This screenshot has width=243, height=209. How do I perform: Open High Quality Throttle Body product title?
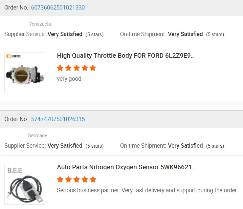[x=126, y=55]
